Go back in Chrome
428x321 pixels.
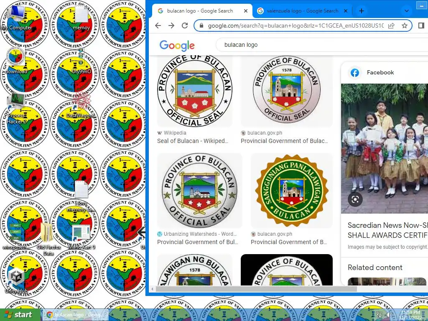tap(158, 25)
